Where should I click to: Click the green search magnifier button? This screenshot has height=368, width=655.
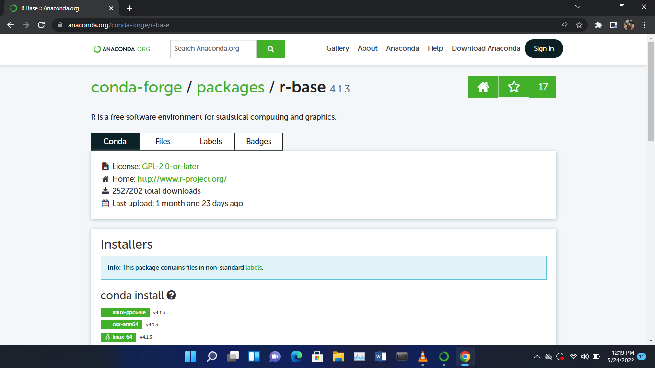point(271,49)
